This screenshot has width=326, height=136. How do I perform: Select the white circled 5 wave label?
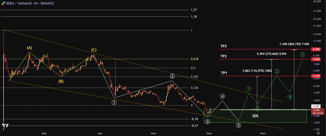[238, 125]
